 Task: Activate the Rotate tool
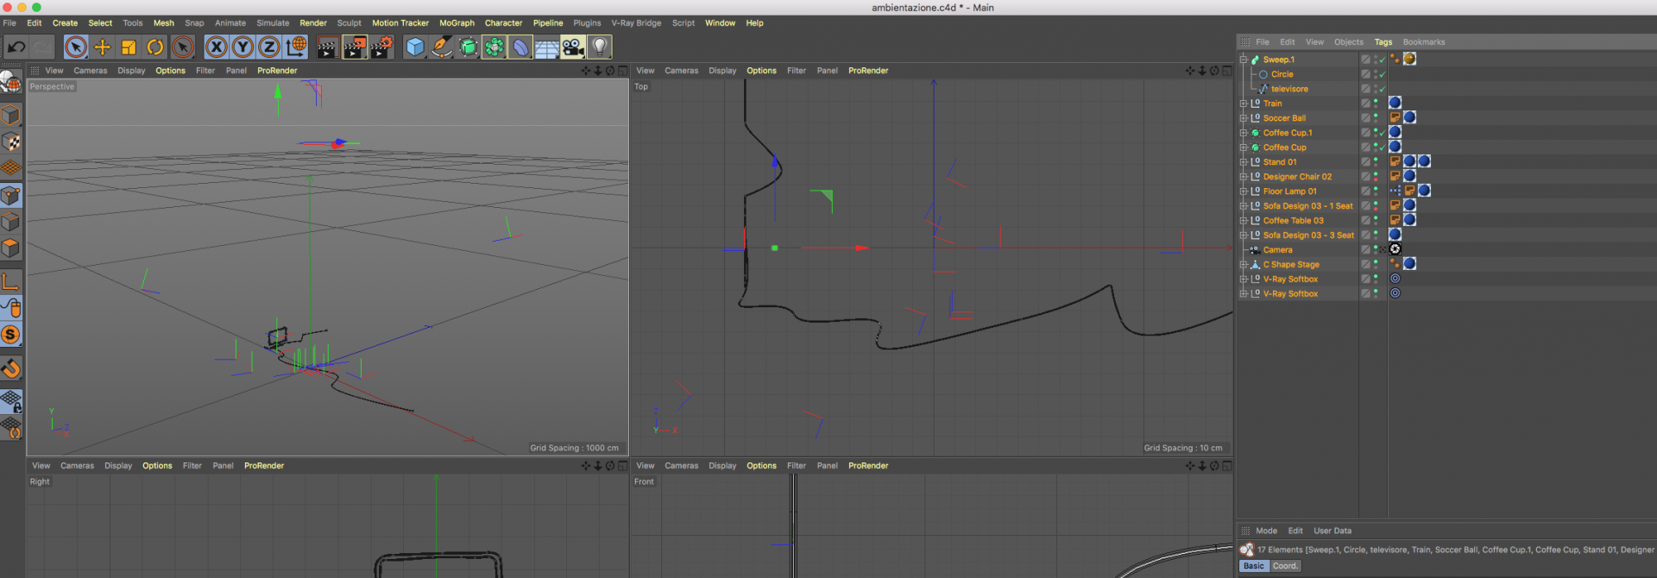click(x=155, y=47)
